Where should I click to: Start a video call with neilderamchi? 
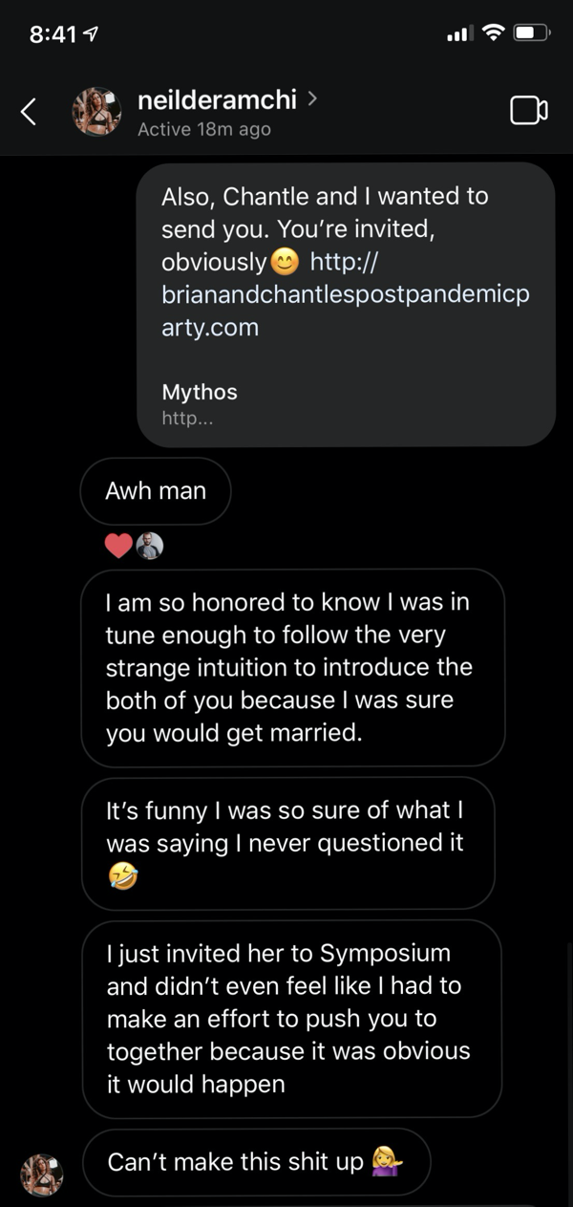tap(528, 111)
